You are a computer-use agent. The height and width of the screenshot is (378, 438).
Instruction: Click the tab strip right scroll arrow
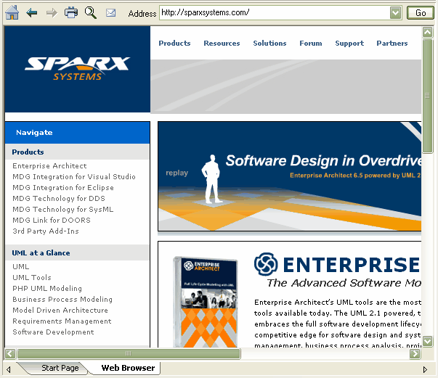tap(425, 369)
